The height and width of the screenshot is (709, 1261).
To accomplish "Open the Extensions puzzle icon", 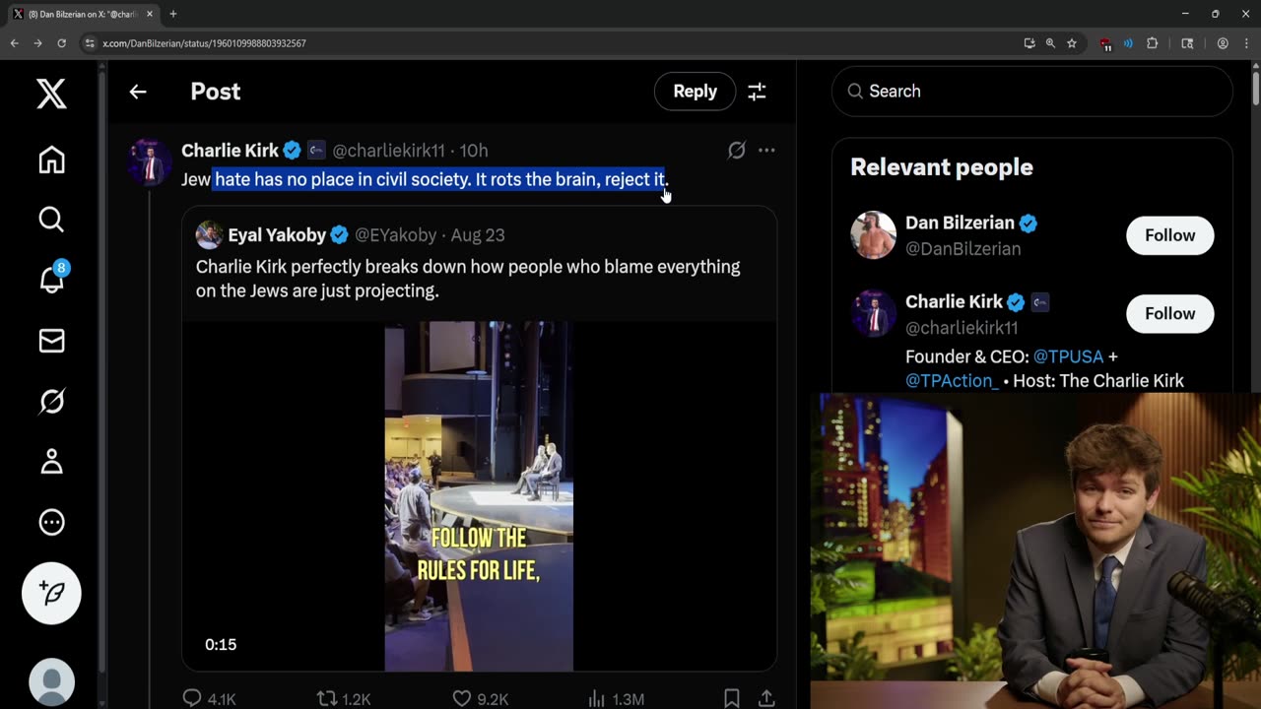I will (x=1152, y=43).
